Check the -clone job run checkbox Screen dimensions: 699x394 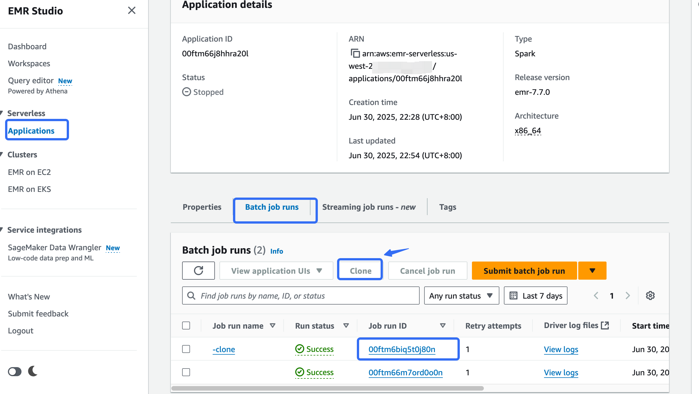186,349
